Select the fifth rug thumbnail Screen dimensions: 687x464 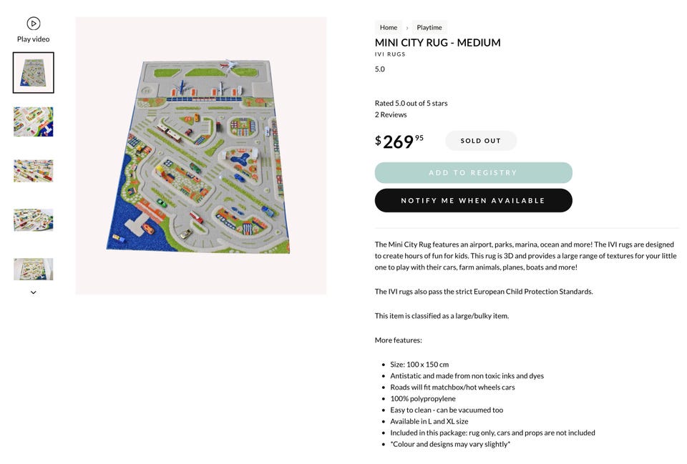(x=34, y=269)
